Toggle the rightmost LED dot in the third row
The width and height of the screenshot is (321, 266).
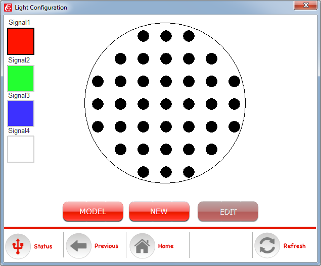coord(234,82)
